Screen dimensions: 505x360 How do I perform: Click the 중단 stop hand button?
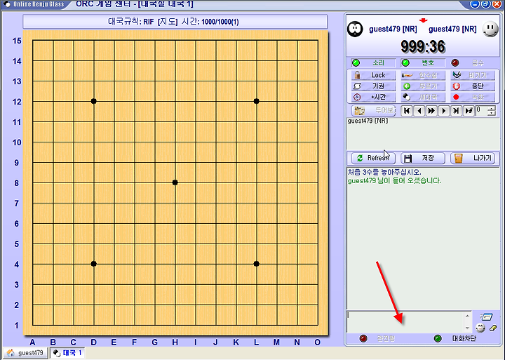[473, 86]
